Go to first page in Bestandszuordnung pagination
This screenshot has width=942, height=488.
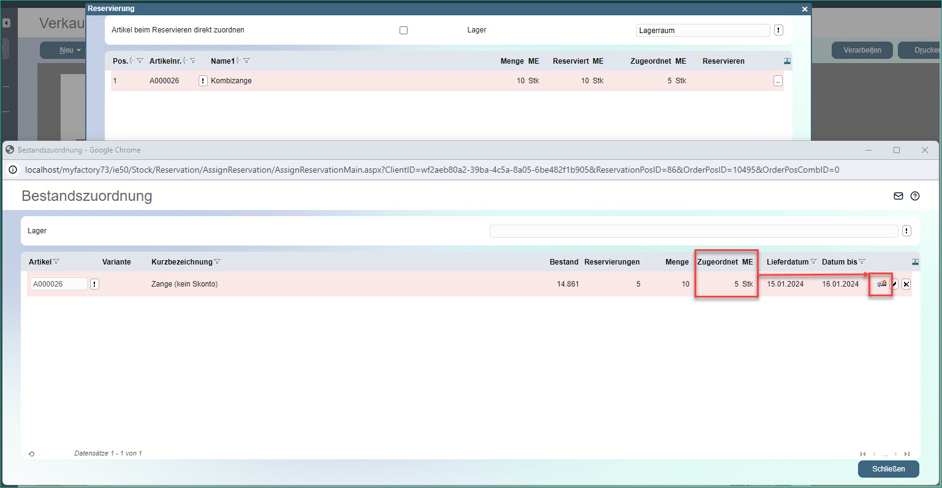tap(863, 454)
